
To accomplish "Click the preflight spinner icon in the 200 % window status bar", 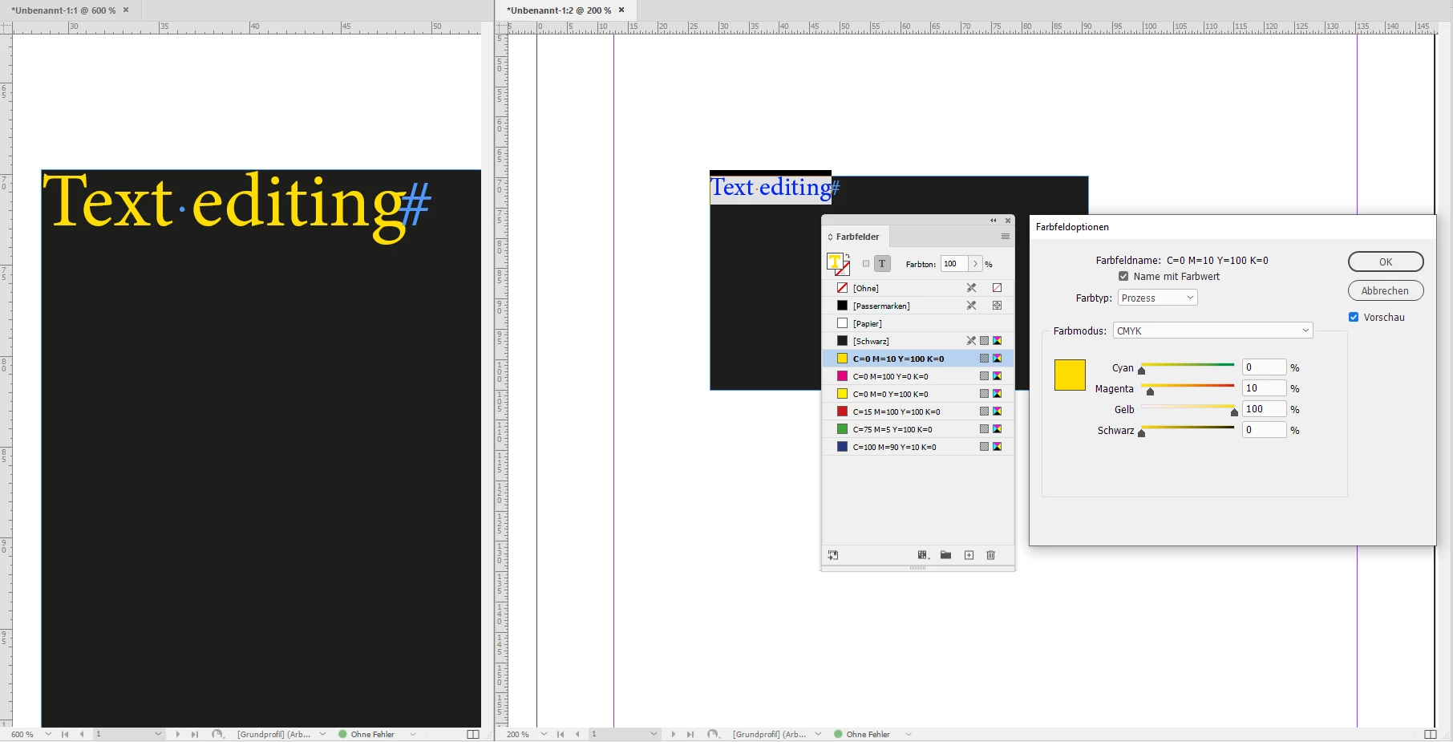I will click(x=713, y=734).
